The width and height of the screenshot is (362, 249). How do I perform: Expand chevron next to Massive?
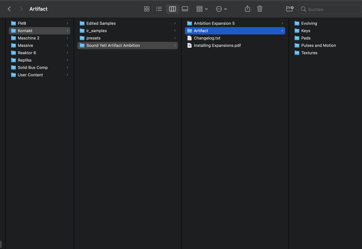point(68,45)
